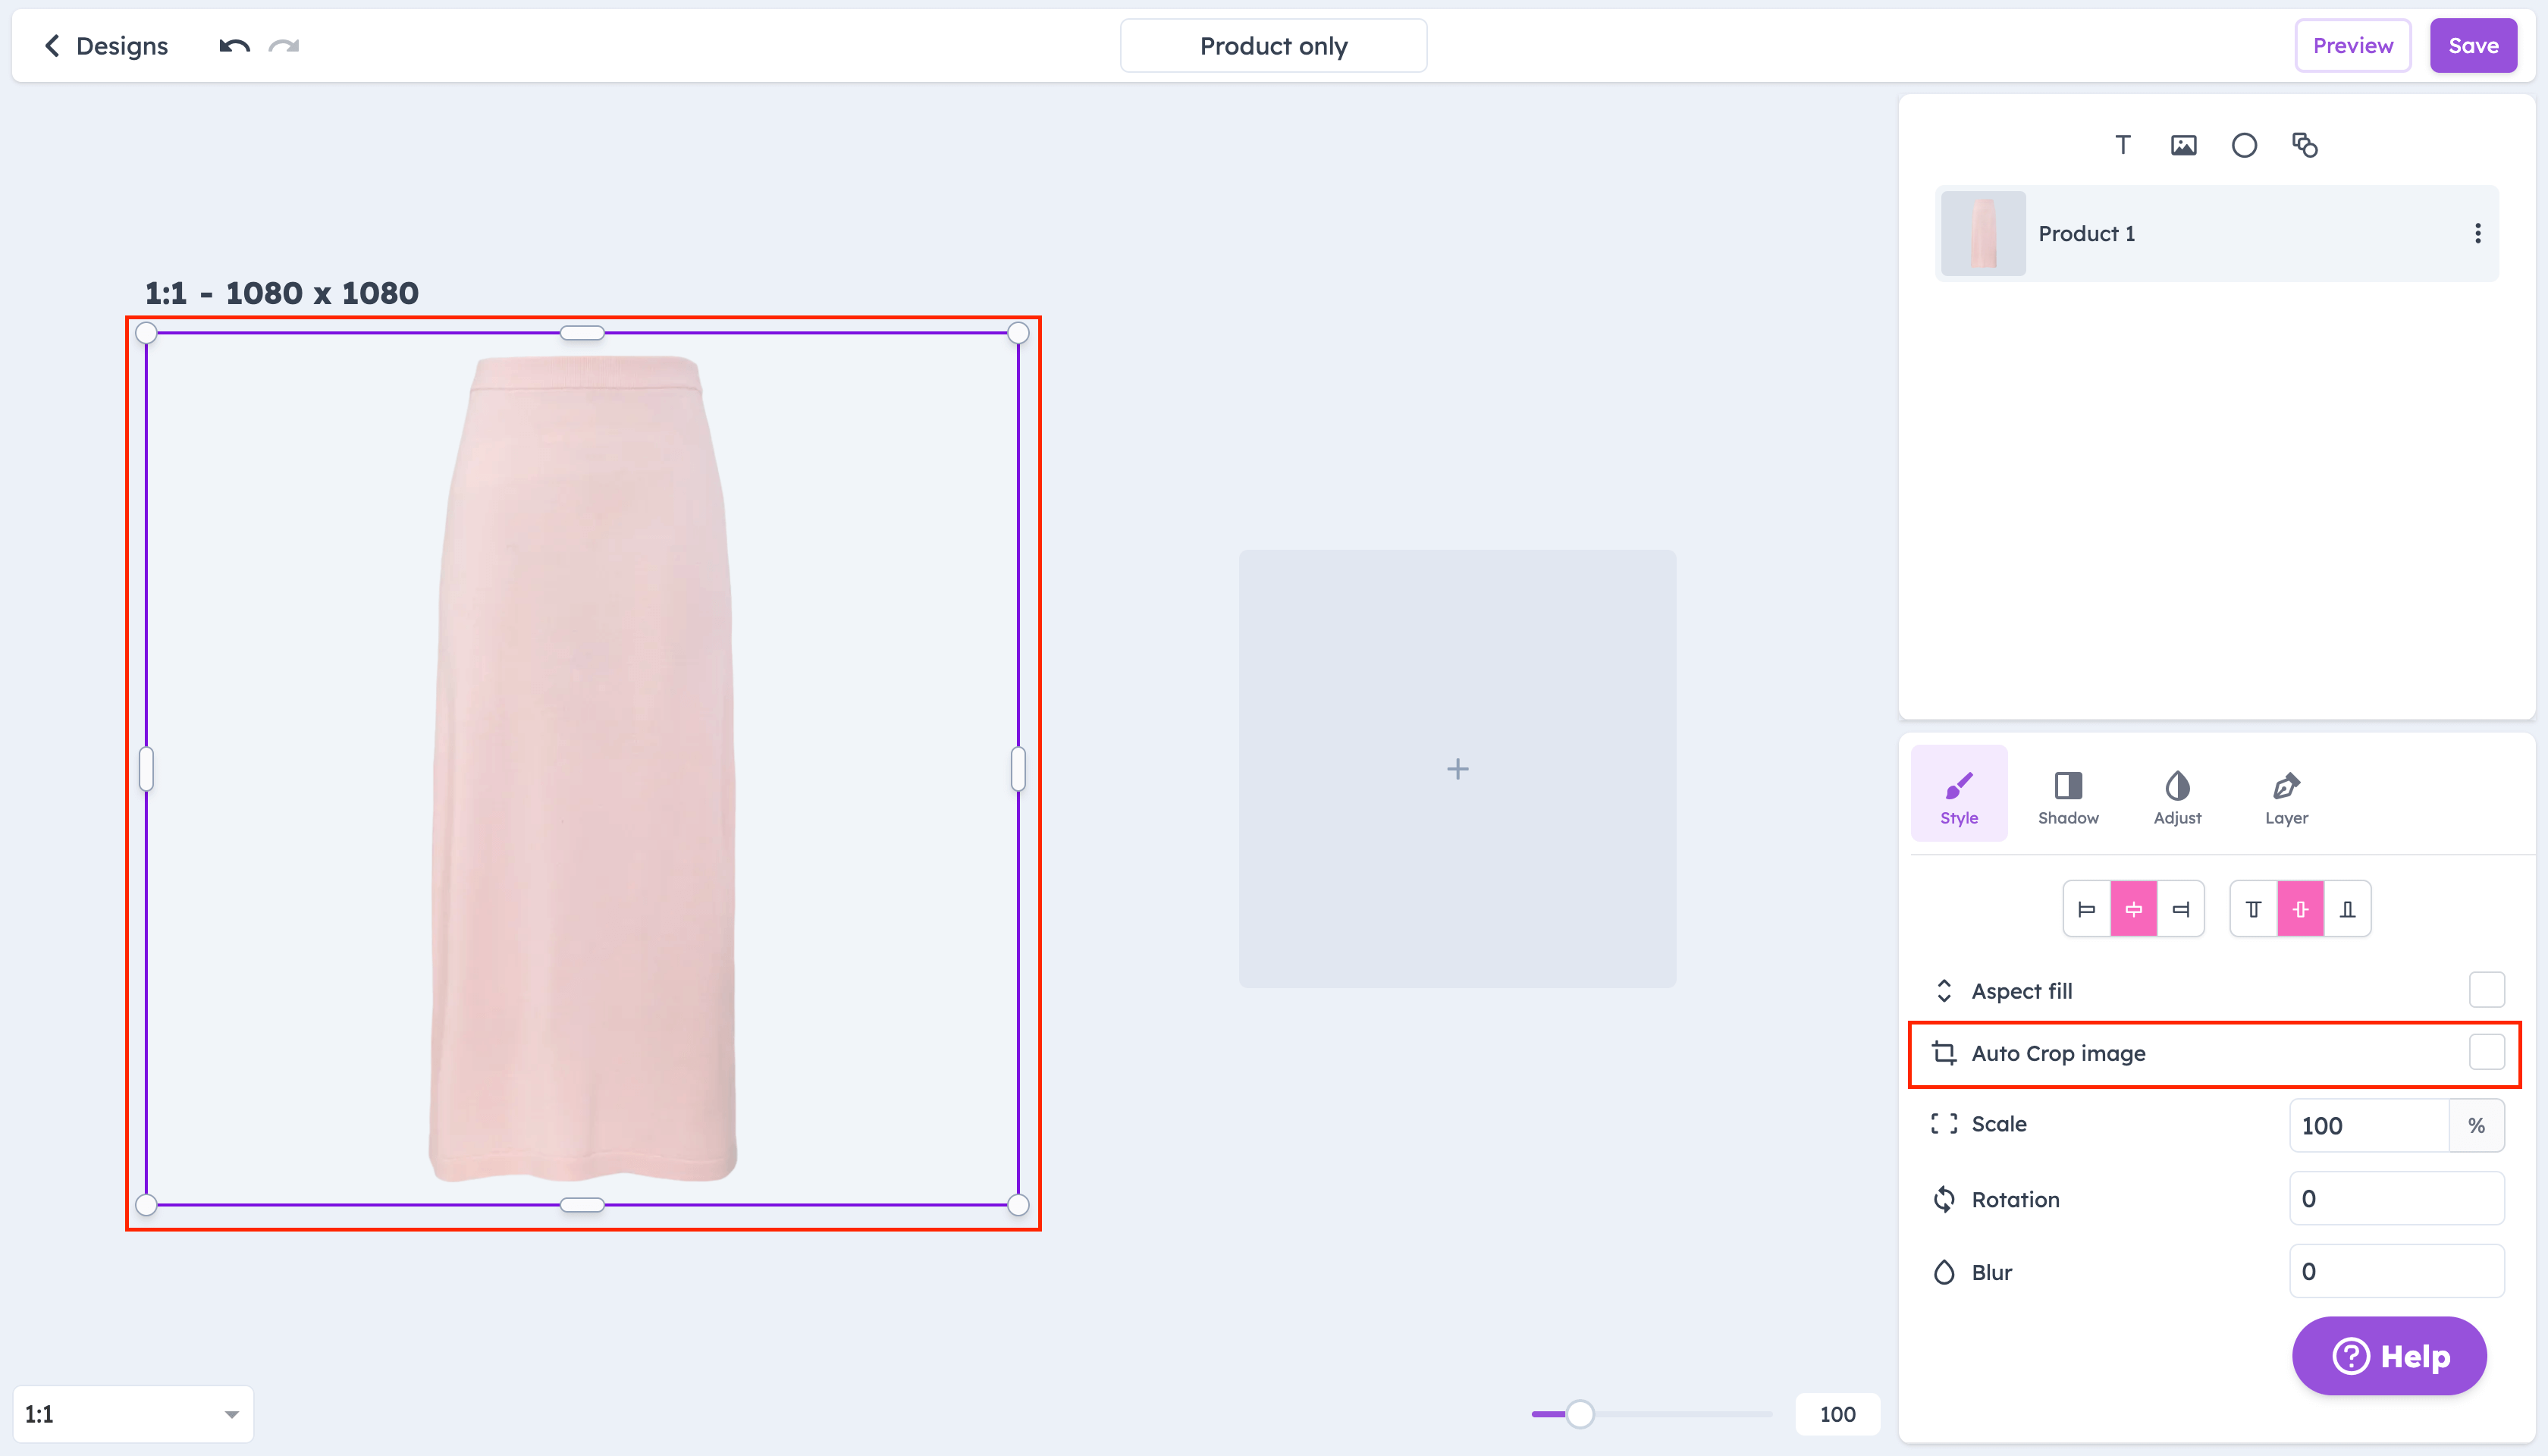Enable the Aspect fill checkbox
Image resolution: width=2548 pixels, height=1456 pixels.
[2486, 990]
